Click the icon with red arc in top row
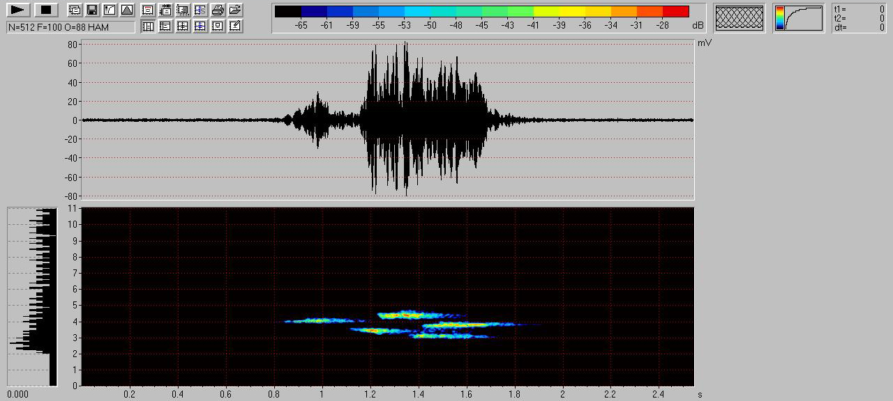The width and height of the screenshot is (893, 401). pos(148,10)
